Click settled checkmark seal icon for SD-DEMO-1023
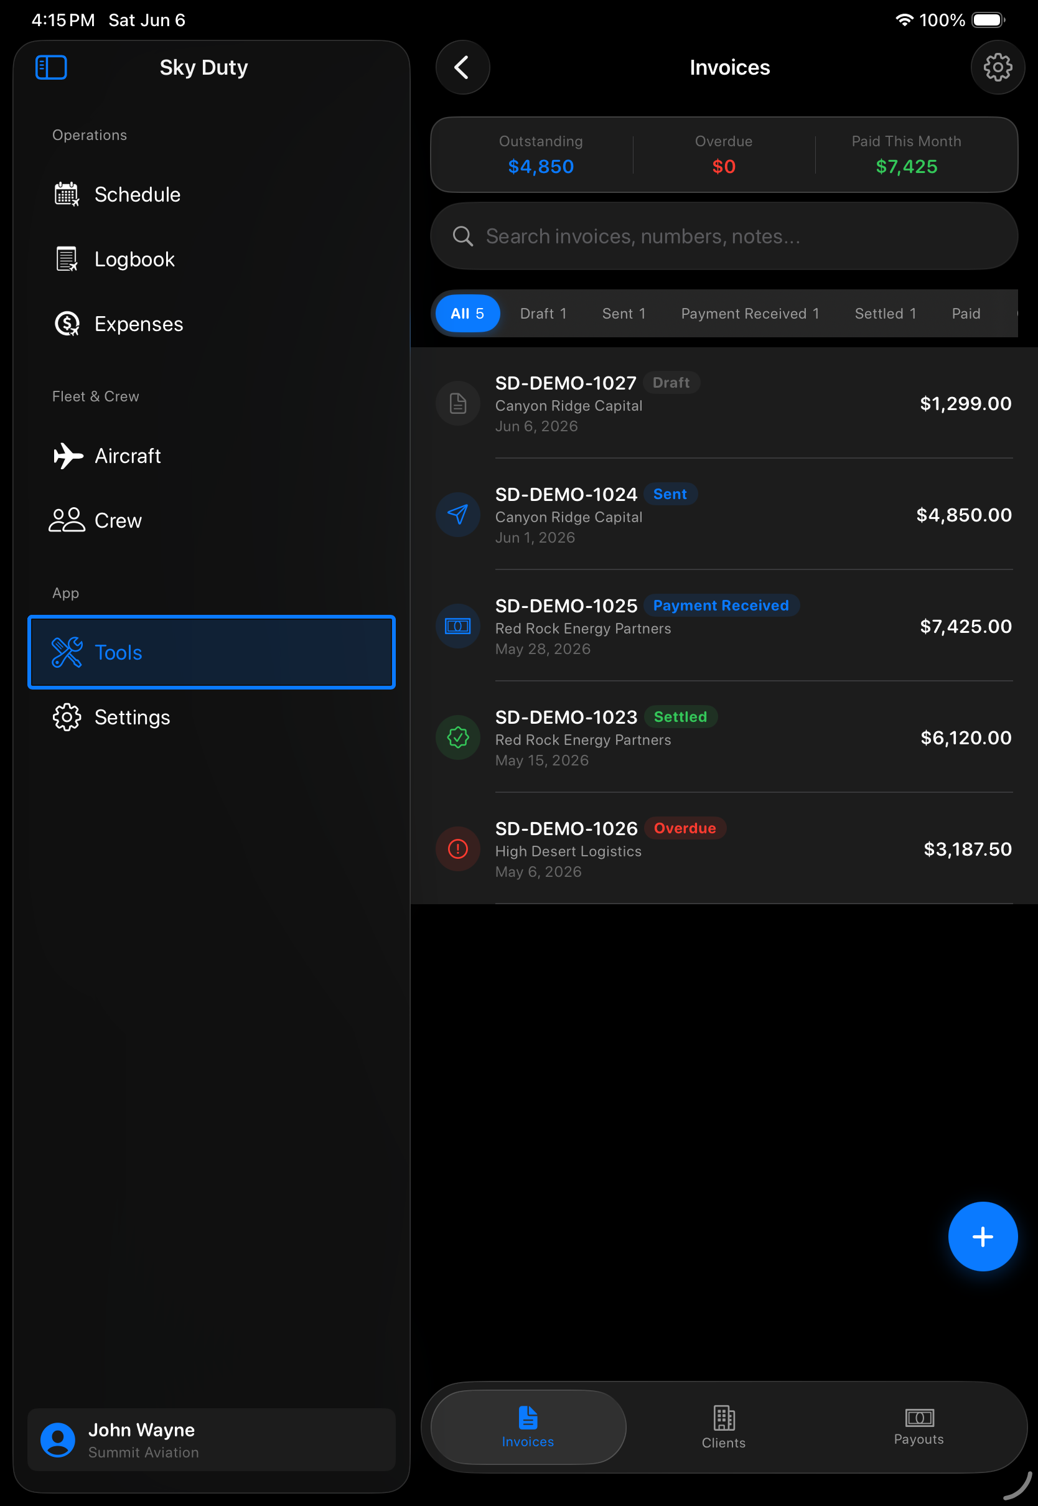The width and height of the screenshot is (1038, 1506). pos(458,737)
